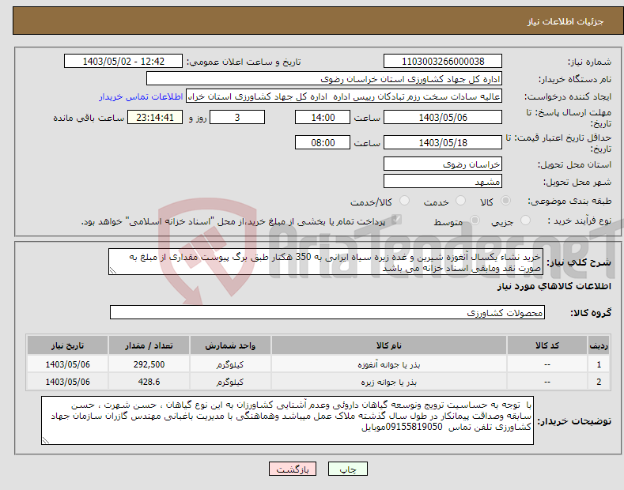Screen dimensions: 624x490
Task: Click the item name بذر یا جوانه آنغوزه
Action: click(389, 364)
